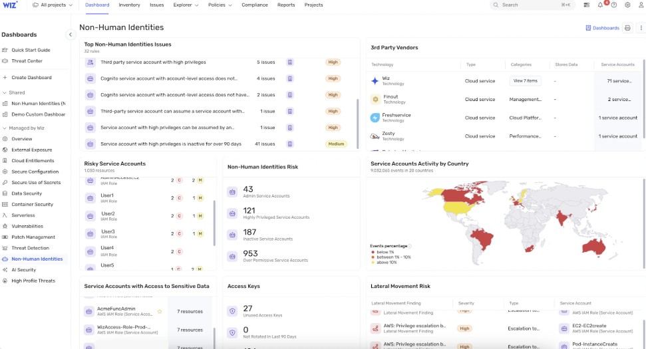646x349 pixels.
Task: Click the service account icon beside User3
Action: [x=90, y=234]
